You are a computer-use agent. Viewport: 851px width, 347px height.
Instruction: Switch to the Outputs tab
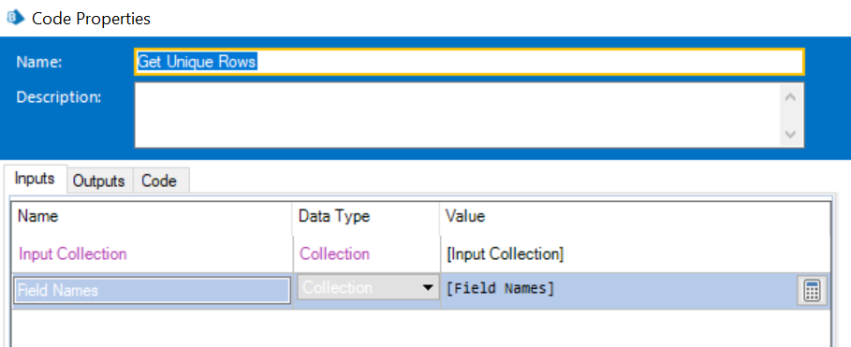pos(99,181)
